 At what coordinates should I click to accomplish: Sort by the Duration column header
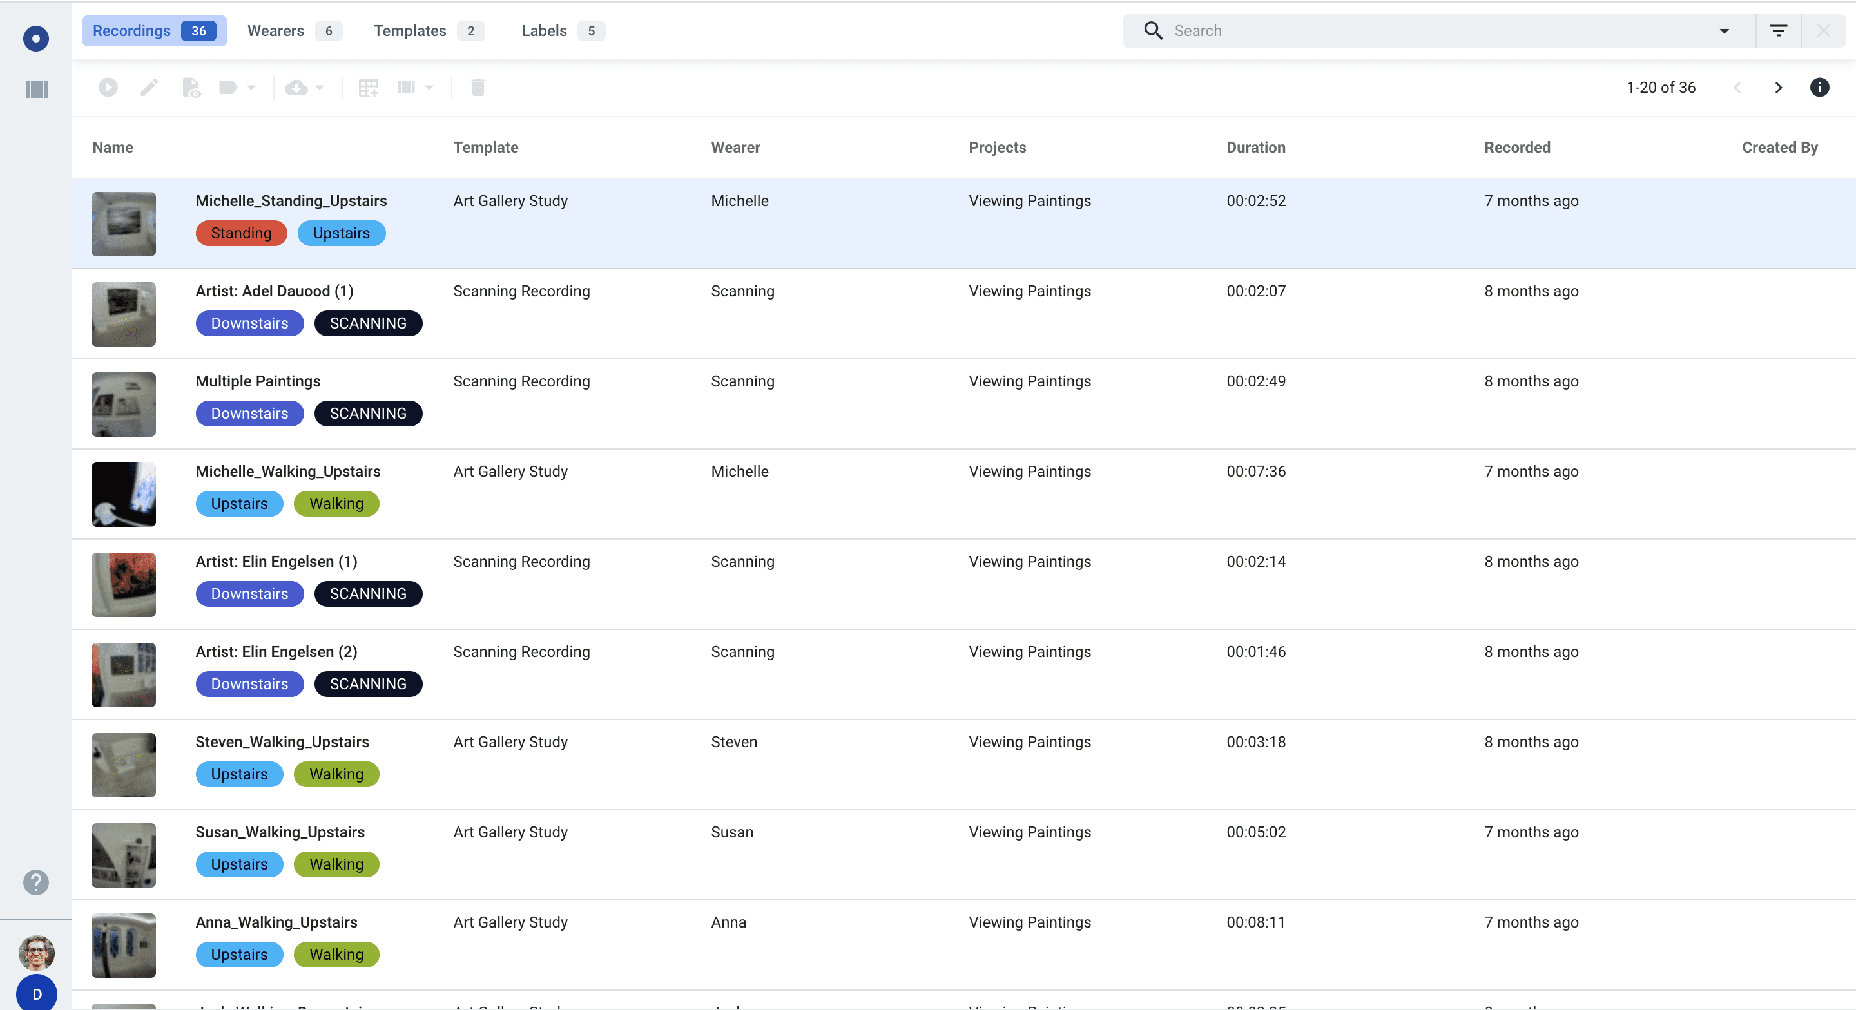pyautogui.click(x=1256, y=147)
